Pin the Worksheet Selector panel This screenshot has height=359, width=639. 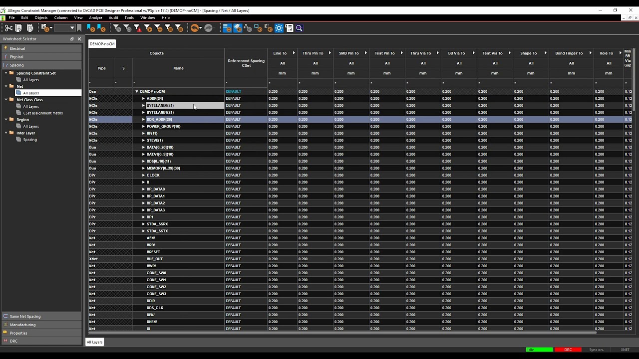coord(72,39)
